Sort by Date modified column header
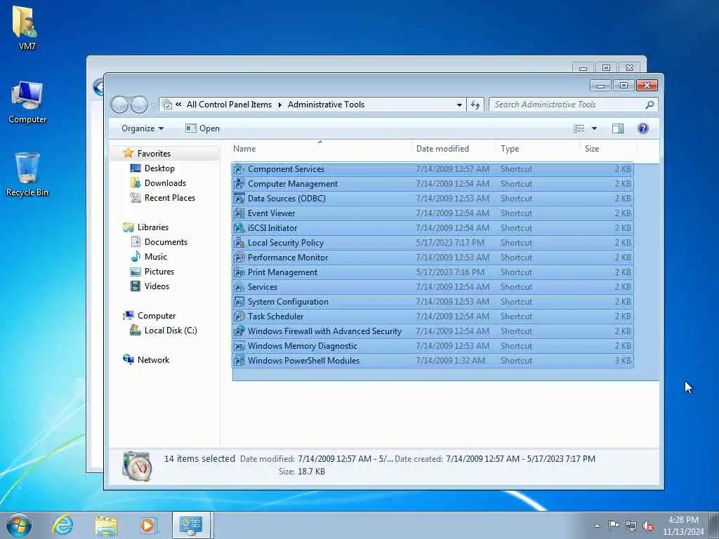The width and height of the screenshot is (719, 539). [x=453, y=149]
